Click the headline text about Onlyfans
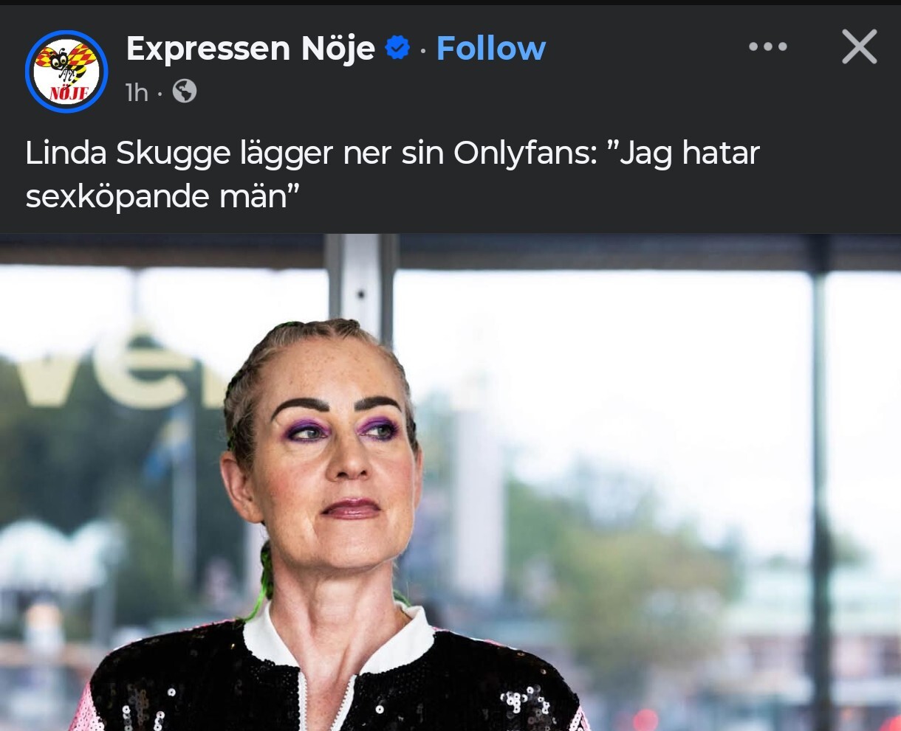 coord(392,176)
